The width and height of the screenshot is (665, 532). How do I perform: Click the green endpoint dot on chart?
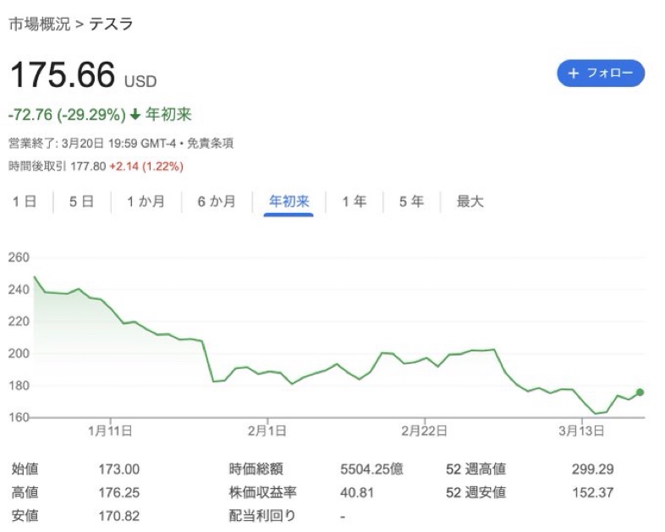tap(640, 392)
